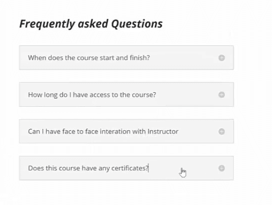Click plus icon beside course start and finish question
This screenshot has width=272, height=205.
coord(222,58)
